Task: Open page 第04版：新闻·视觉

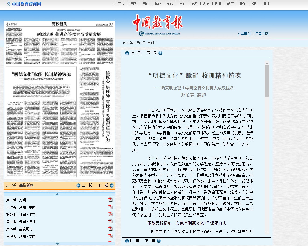Action: [x=21, y=222]
